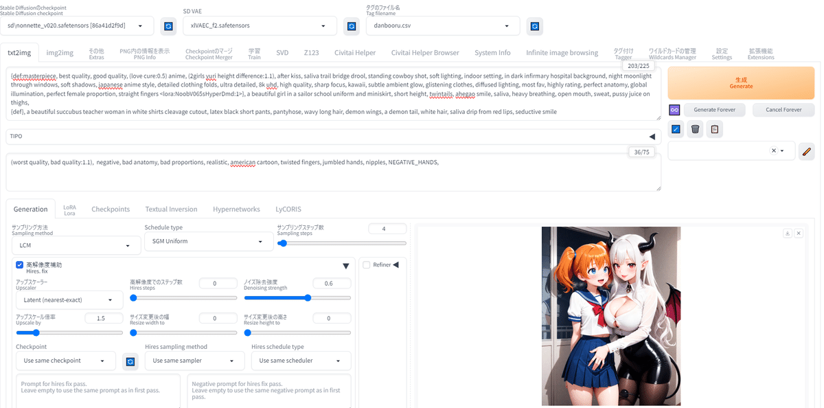824x408 pixels.
Task: Click the blue arrow icon to read generation parameters
Action: click(675, 128)
